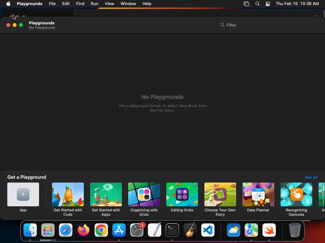Launch Google Chrome from the Dock

pyautogui.click(x=101, y=230)
